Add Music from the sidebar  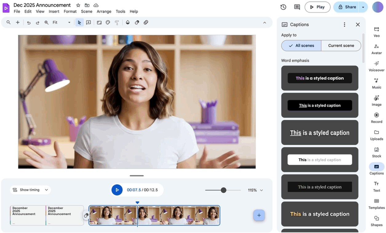pyautogui.click(x=376, y=83)
